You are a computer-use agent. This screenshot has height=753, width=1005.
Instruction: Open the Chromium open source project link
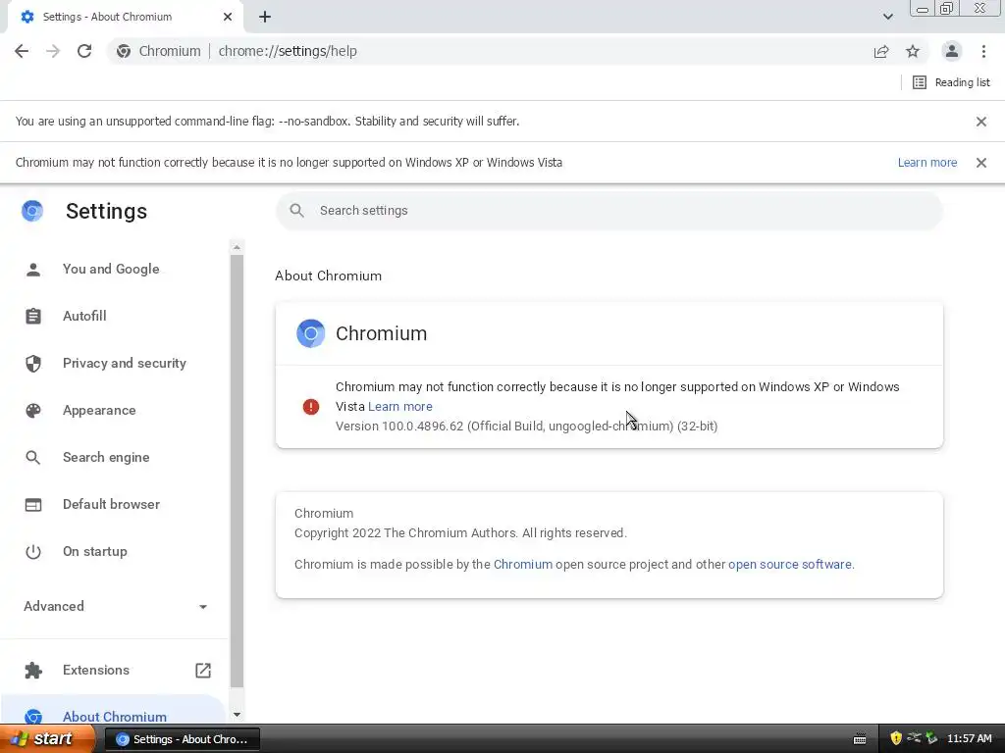522,564
